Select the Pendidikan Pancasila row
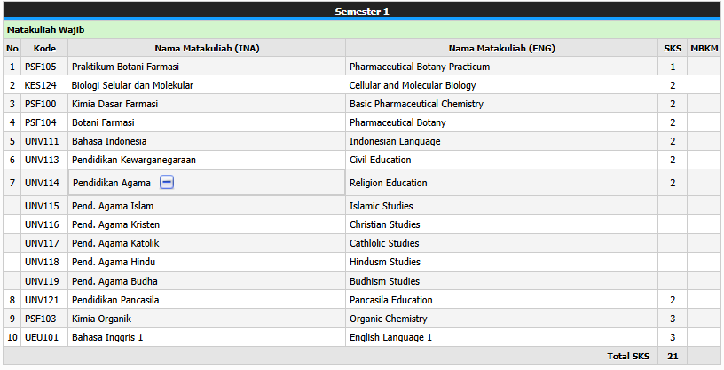Image resolution: width=724 pixels, height=370 pixels. [362, 300]
